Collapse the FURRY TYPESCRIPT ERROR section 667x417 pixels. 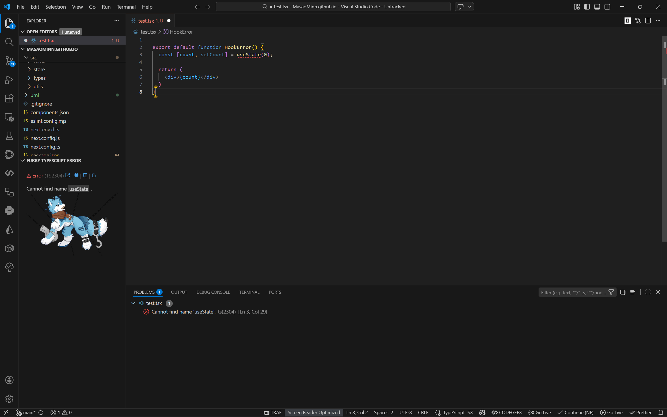[23, 160]
